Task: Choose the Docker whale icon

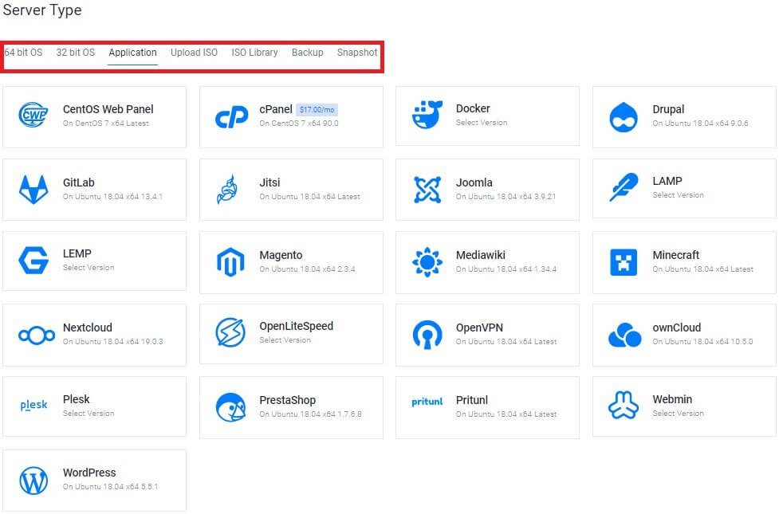Action: click(x=427, y=115)
